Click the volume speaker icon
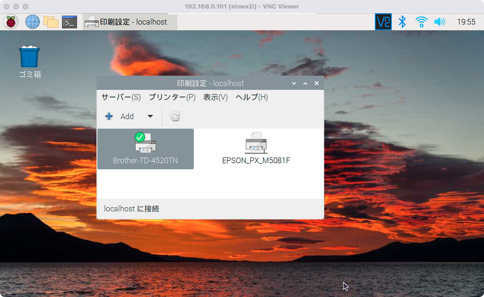 point(440,22)
